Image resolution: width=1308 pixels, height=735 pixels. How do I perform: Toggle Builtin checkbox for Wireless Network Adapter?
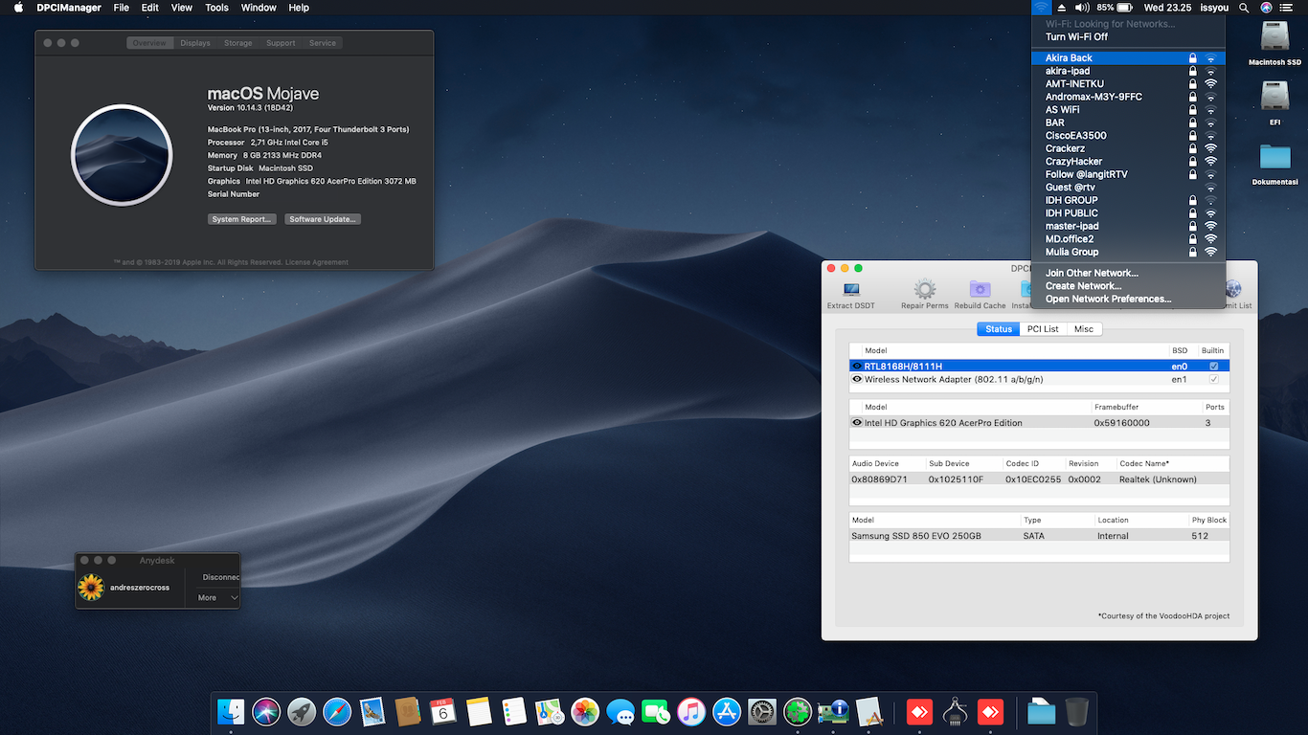[1214, 379]
